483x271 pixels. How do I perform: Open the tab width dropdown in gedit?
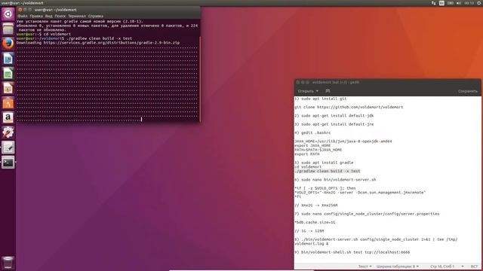tap(398, 266)
